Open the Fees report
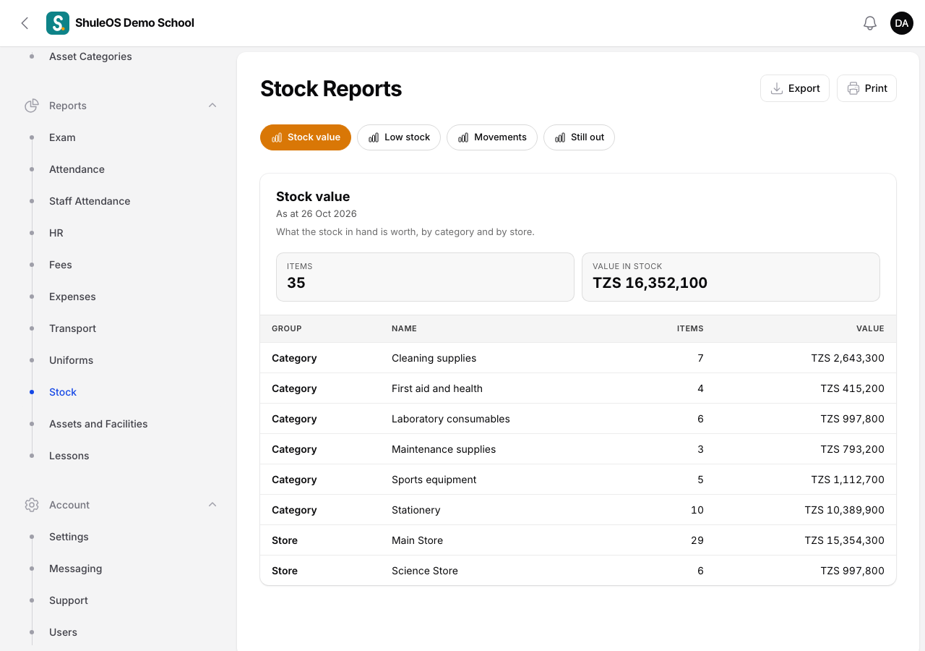 click(x=61, y=265)
